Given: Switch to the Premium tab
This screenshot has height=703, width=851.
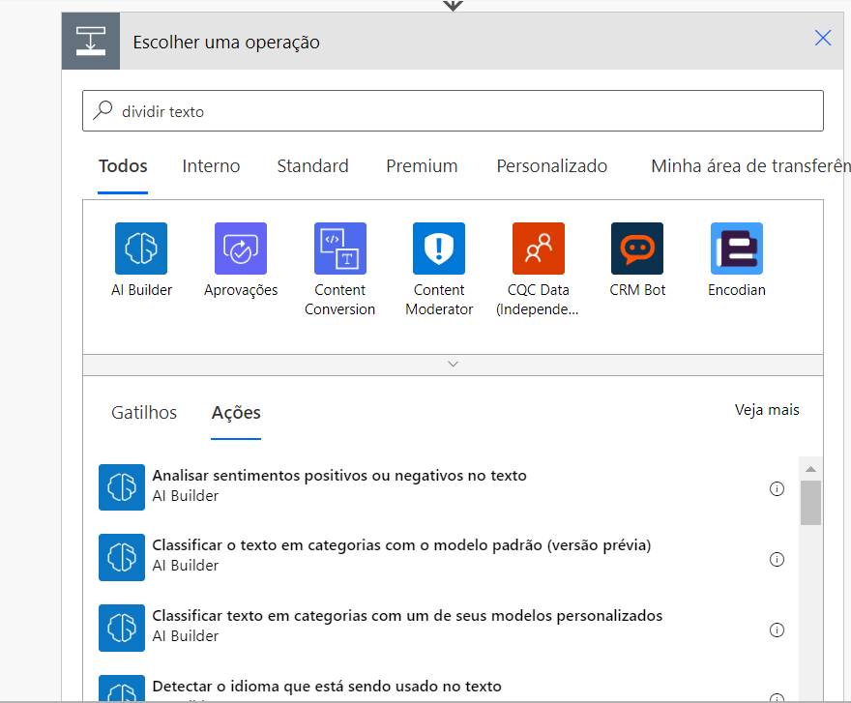Looking at the screenshot, I should (x=422, y=166).
